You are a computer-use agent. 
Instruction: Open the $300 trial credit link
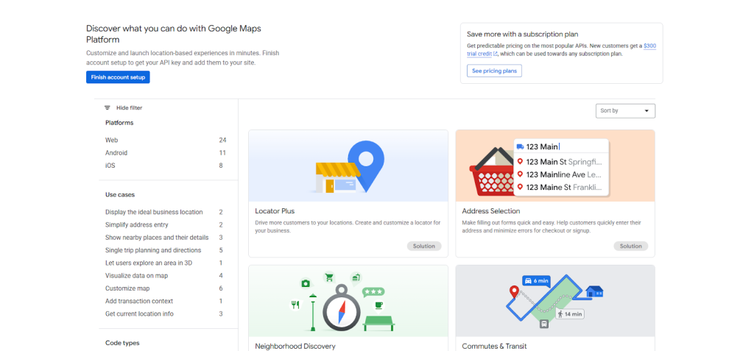click(x=649, y=46)
